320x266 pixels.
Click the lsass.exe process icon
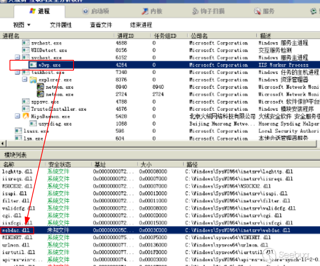pos(18,131)
